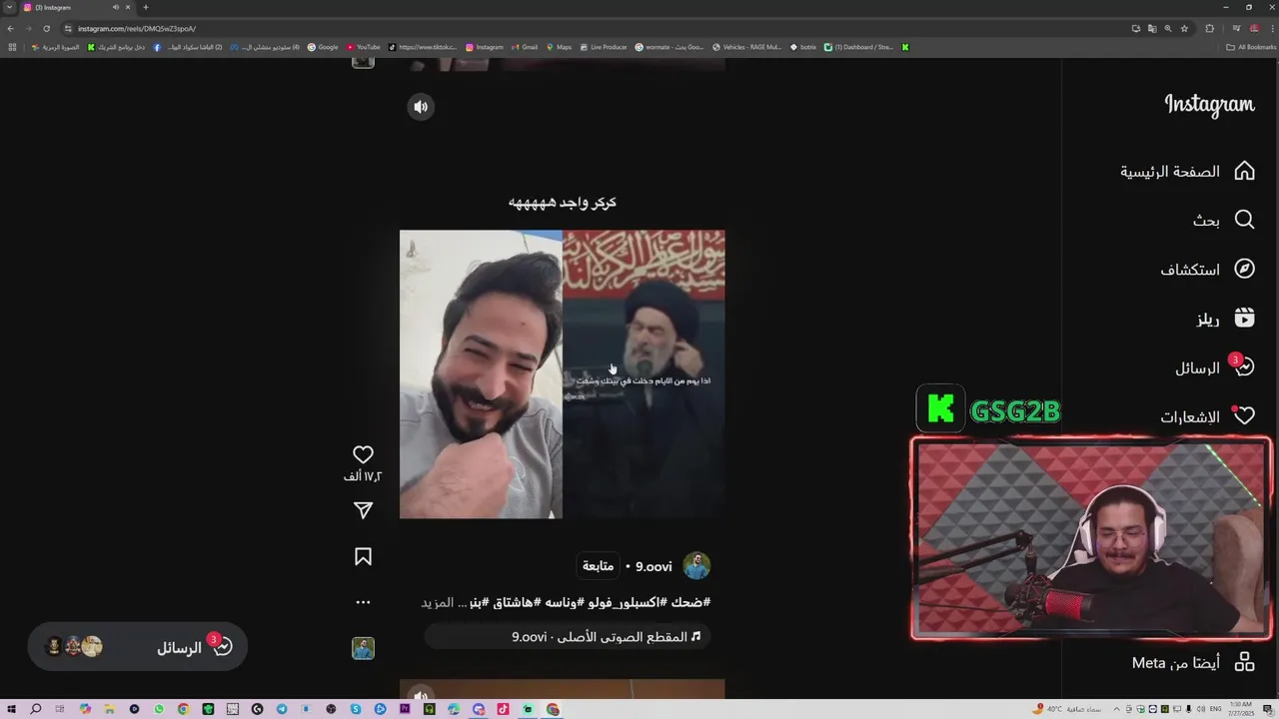Open File Explorer from the taskbar
The image size is (1279, 719).
coord(109,709)
